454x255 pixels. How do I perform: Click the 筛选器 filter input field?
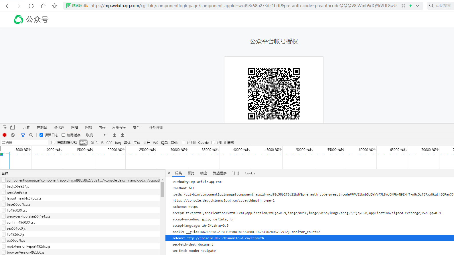pos(24,143)
